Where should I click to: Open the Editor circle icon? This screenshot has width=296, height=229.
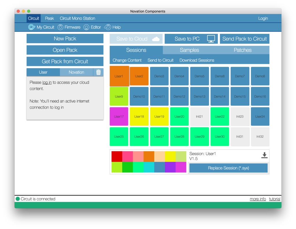coord(86,27)
